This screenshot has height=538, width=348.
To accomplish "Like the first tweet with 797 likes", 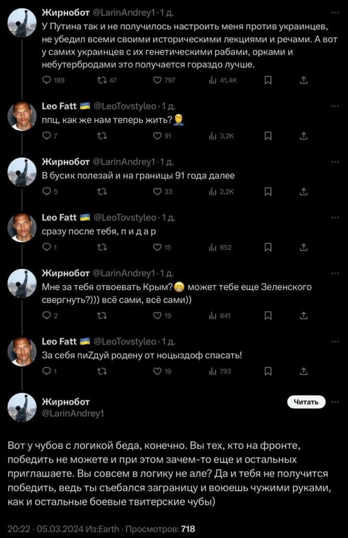I will coord(157,80).
